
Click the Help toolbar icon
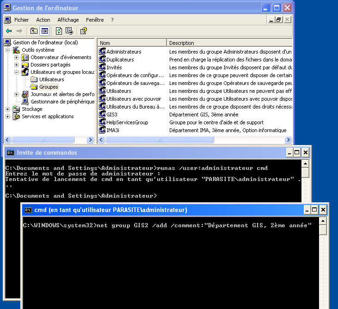(84, 31)
